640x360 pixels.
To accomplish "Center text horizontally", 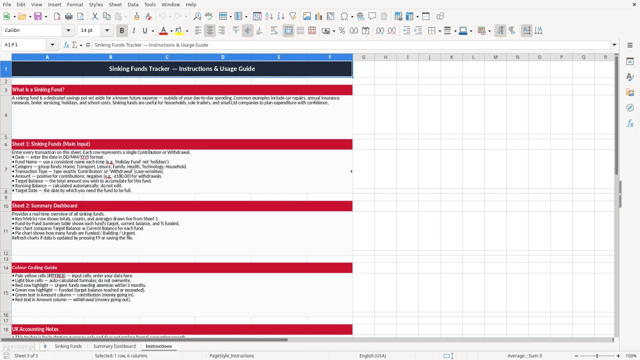I will point(210,31).
